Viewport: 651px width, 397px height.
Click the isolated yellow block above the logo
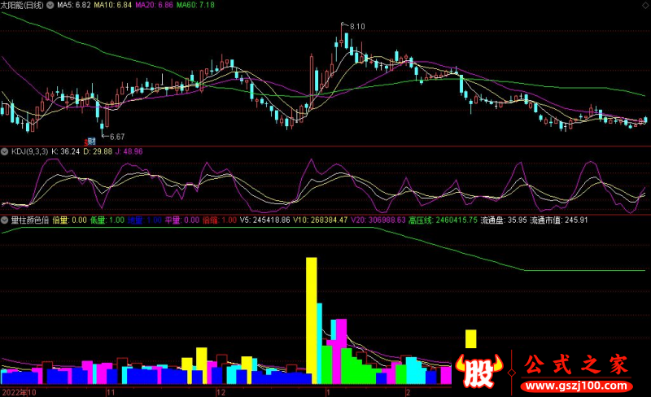[x=470, y=338]
